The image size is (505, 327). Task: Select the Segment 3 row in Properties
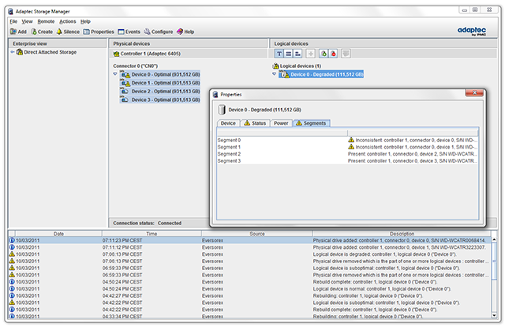tap(347, 160)
